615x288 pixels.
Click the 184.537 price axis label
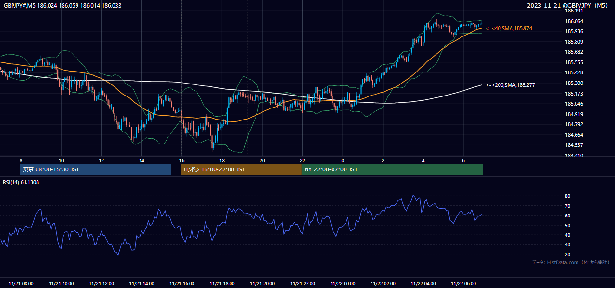[574, 145]
